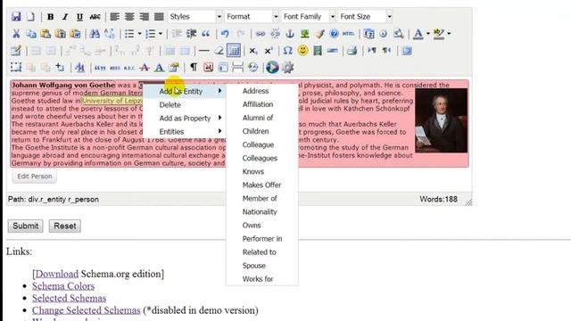Choose Add as Entity menu item
The height and width of the screenshot is (321, 571).
(185, 91)
